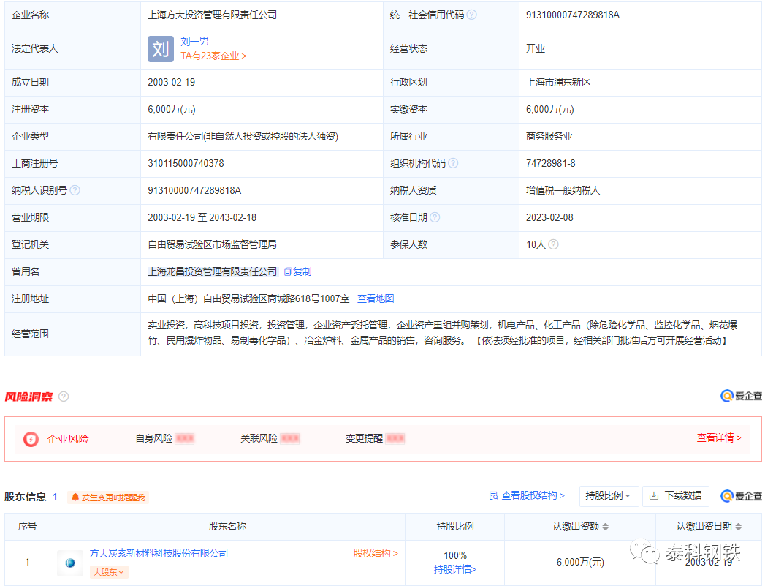Image resolution: width=765 pixels, height=586 pixels.
Task: Select 股东名称 column header
Action: pos(227,527)
